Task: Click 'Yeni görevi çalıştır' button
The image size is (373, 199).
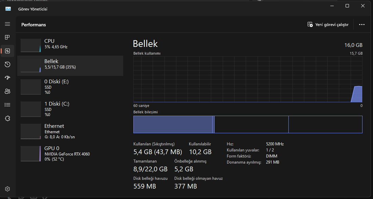Action: [x=328, y=25]
